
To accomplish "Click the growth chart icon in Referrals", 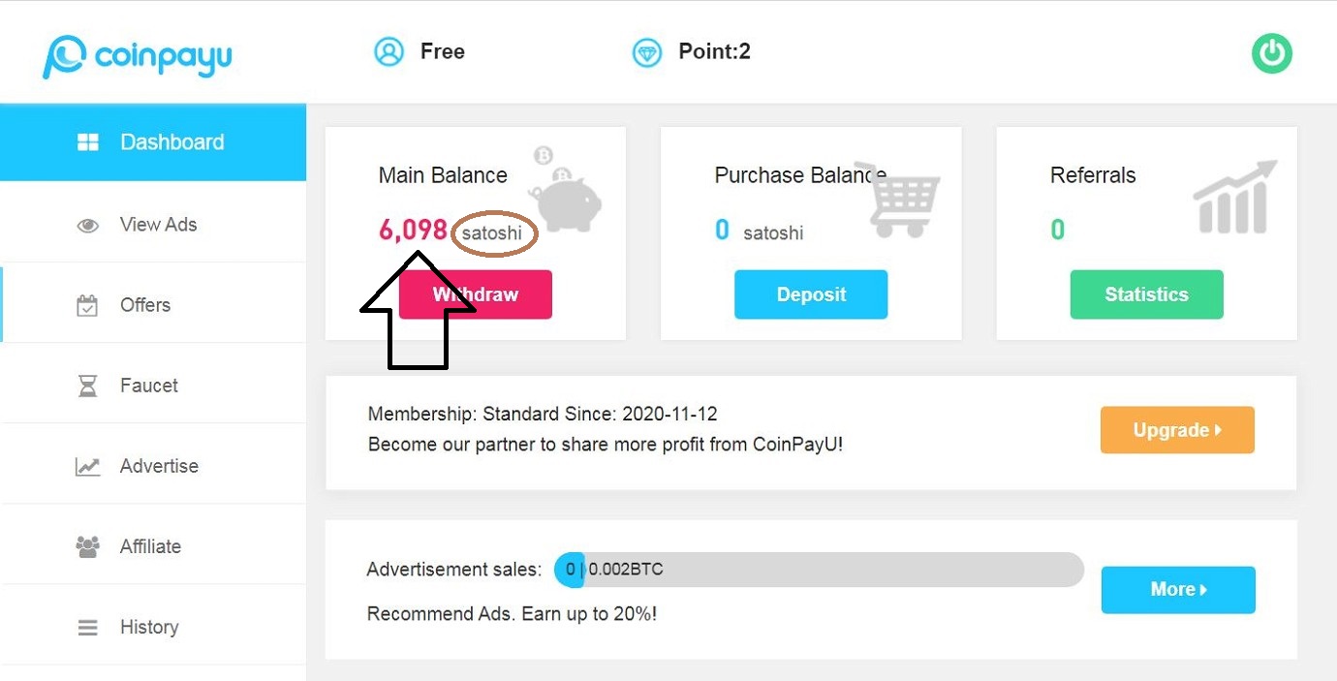I will [1235, 198].
